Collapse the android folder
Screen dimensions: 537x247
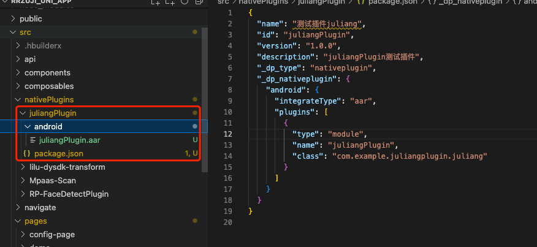coord(28,126)
